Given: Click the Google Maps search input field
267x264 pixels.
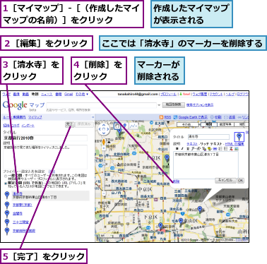Looking at the screenshot, I should (x=102, y=105).
